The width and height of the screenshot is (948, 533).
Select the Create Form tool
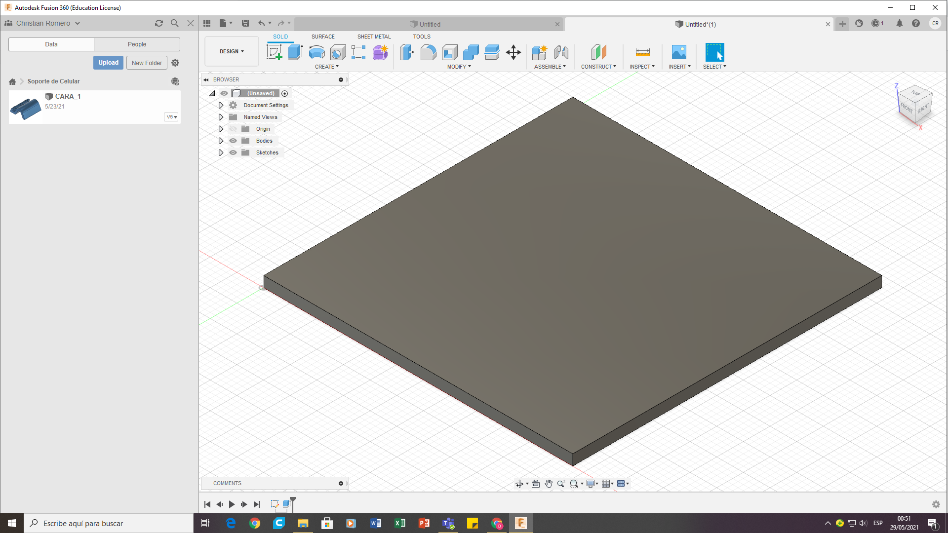pyautogui.click(x=380, y=52)
